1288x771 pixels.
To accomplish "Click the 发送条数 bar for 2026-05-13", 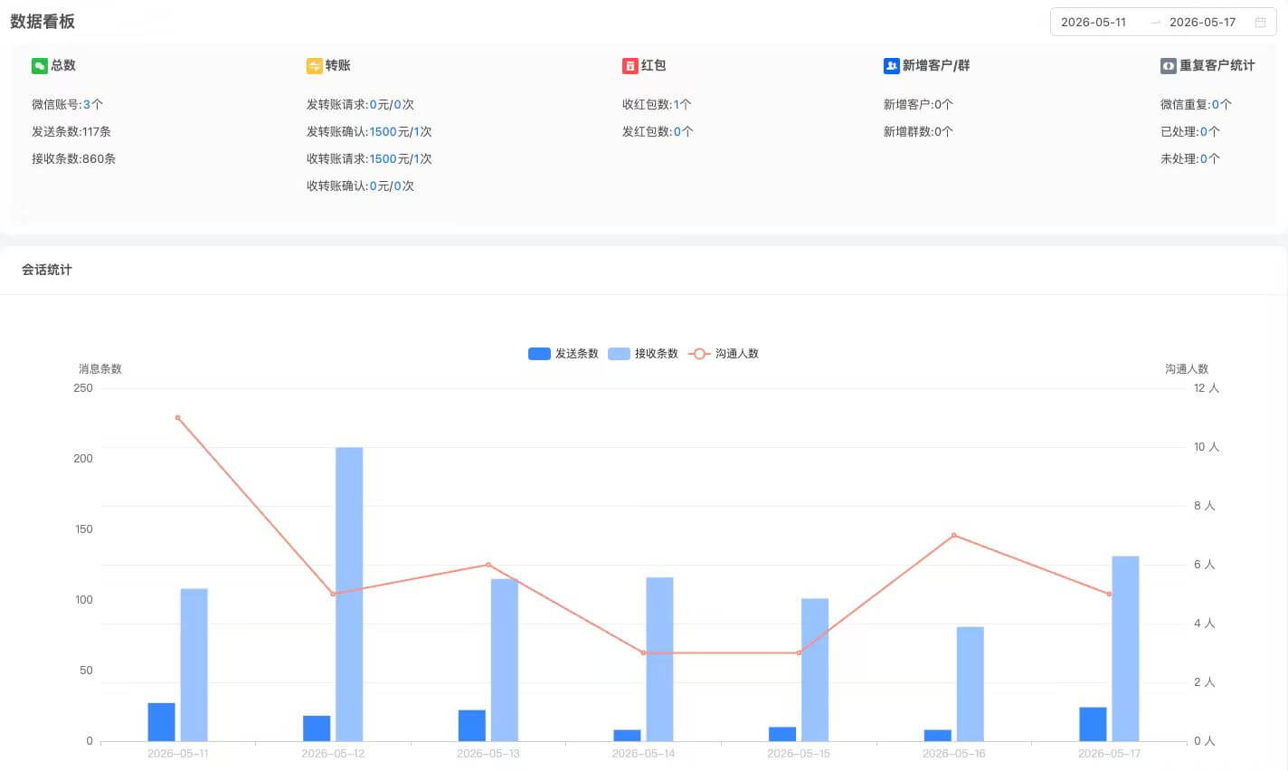I will (472, 726).
